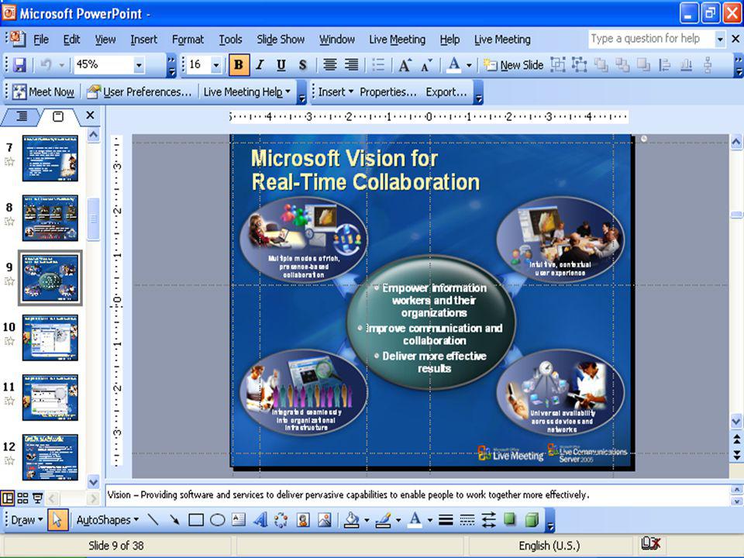The height and width of the screenshot is (558, 744).
Task: Expand the AutoShapes menu
Action: (108, 520)
